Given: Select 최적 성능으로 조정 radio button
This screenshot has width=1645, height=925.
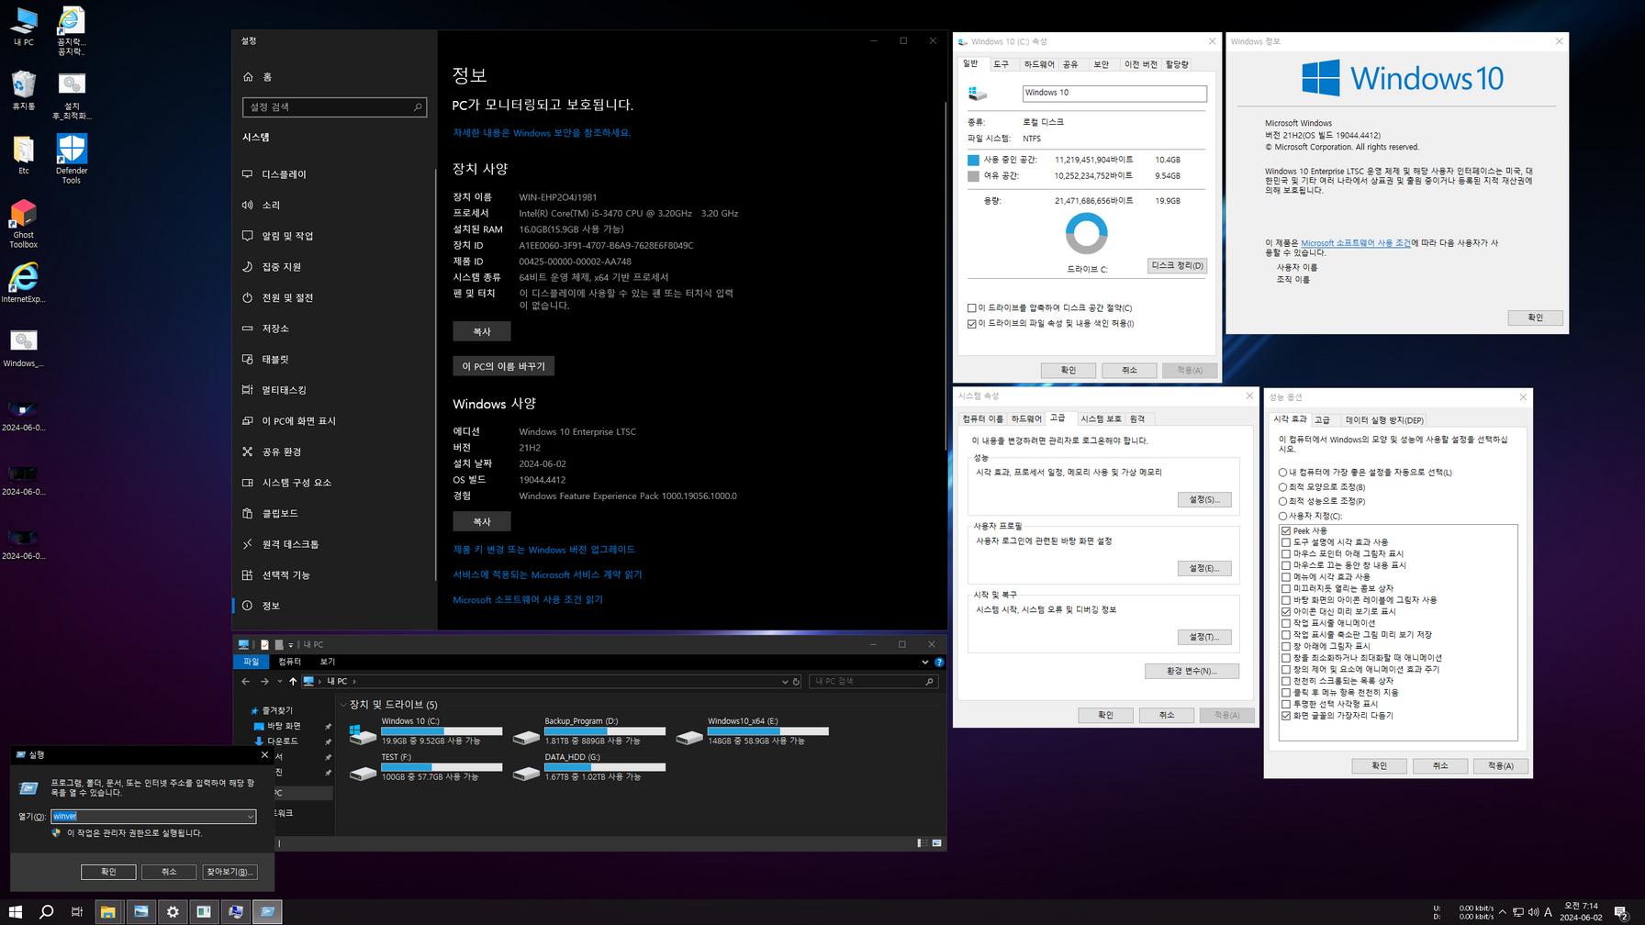Looking at the screenshot, I should (1283, 502).
